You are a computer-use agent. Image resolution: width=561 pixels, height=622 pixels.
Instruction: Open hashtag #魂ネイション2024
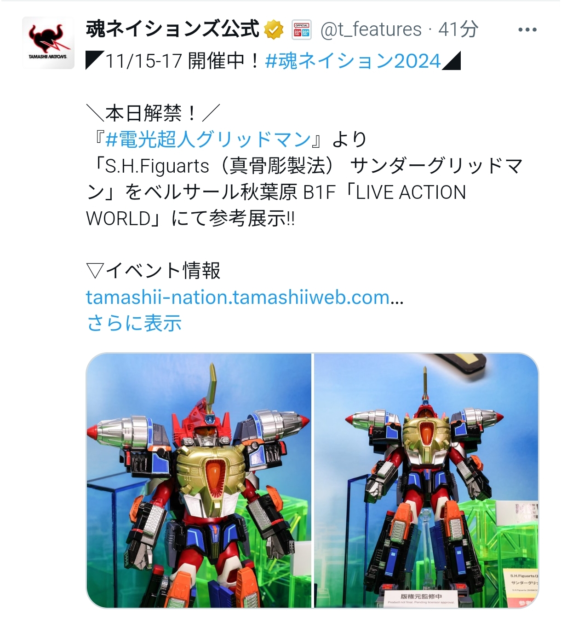tap(353, 61)
